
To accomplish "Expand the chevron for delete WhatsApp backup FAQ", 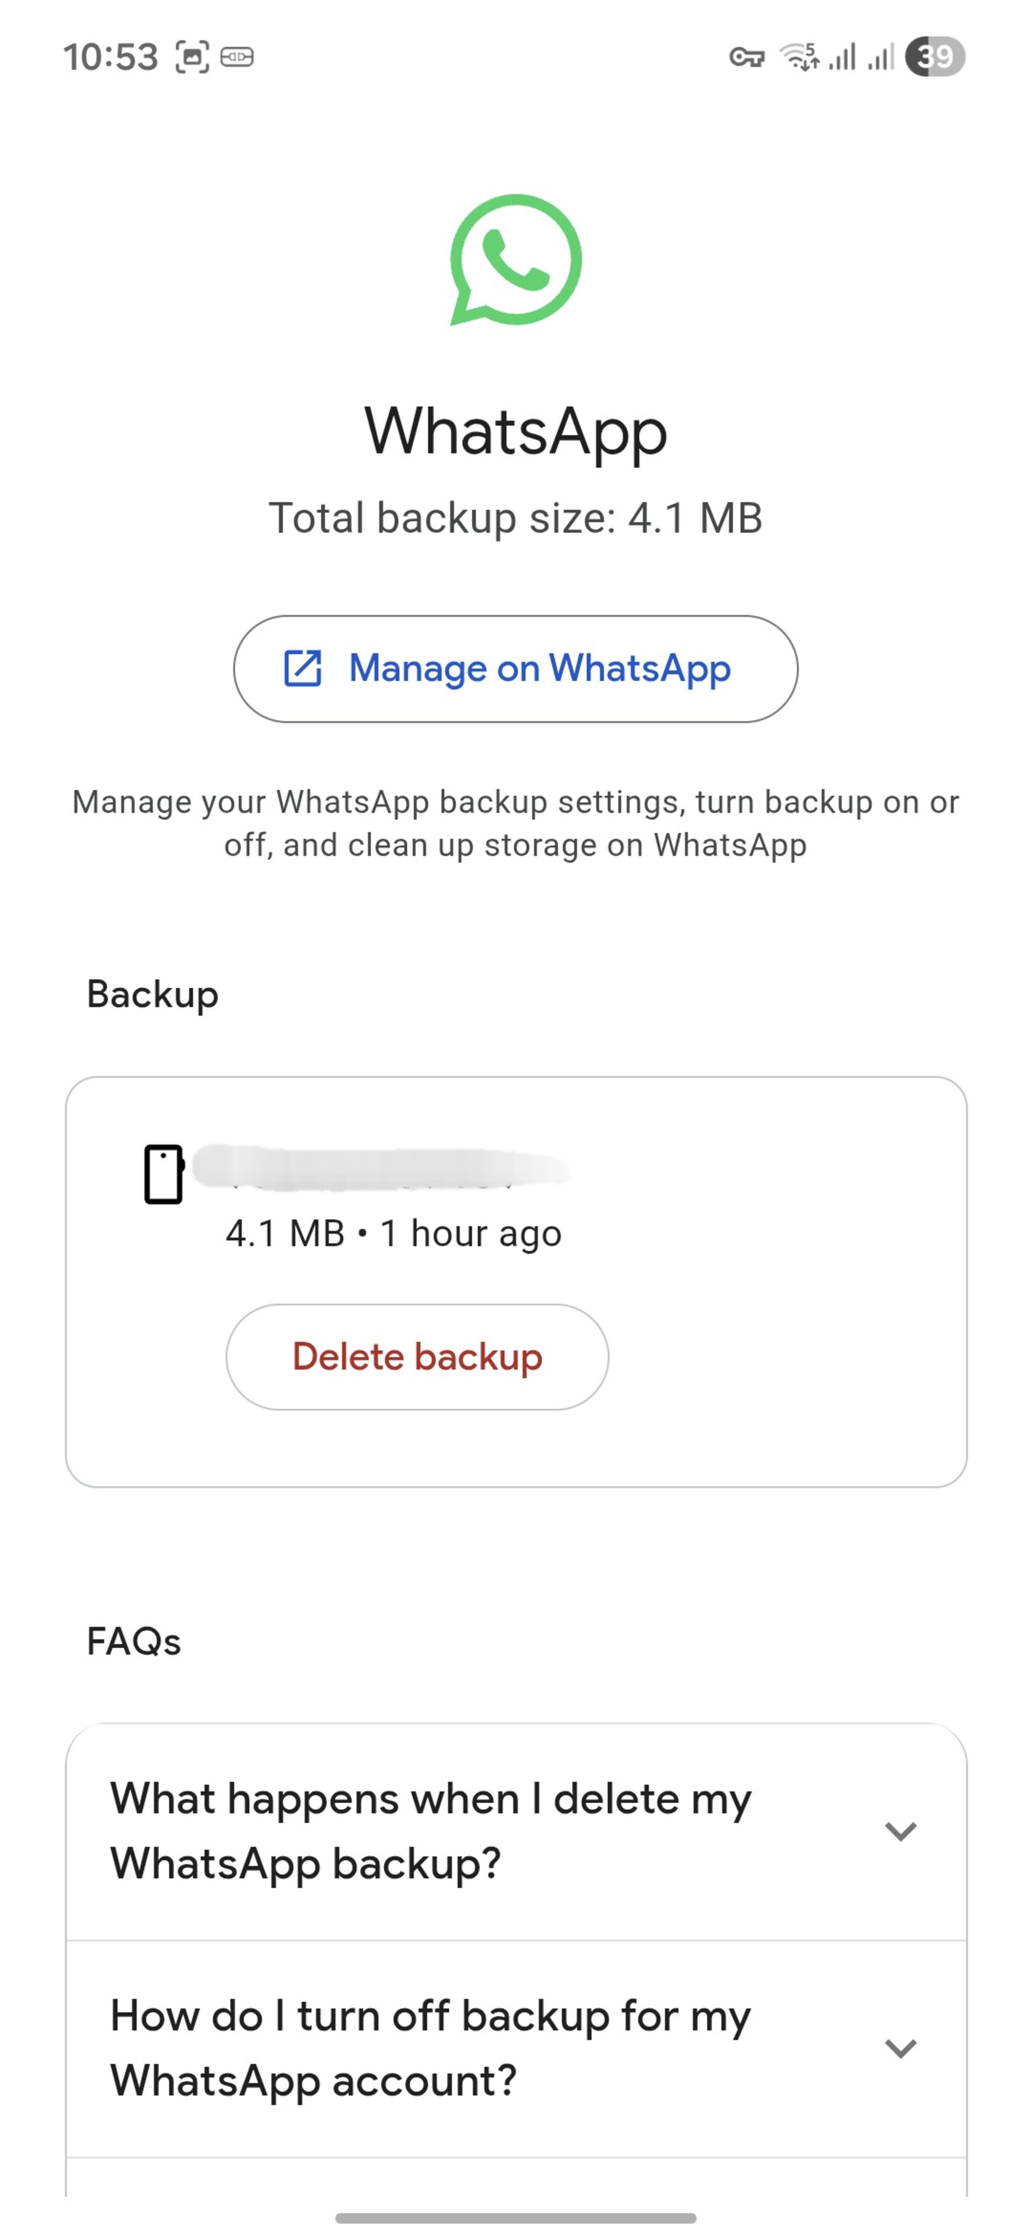I will pyautogui.click(x=900, y=1831).
